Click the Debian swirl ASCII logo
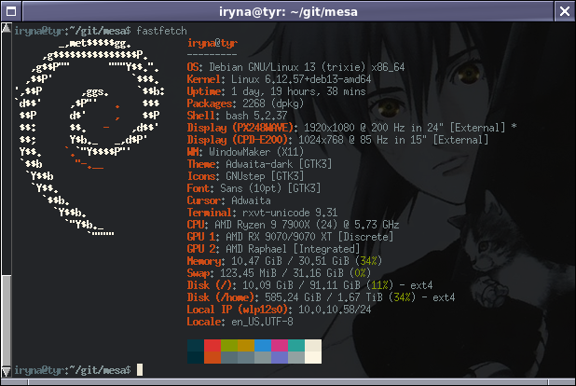This screenshot has width=576, height=386. click(x=90, y=137)
